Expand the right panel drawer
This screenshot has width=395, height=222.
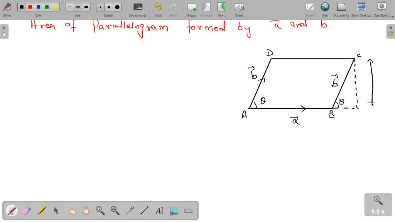(391, 27)
